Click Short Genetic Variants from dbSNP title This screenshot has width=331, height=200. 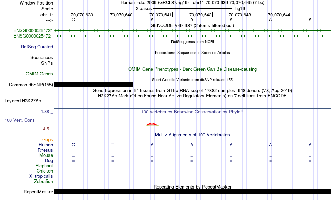(x=192, y=80)
